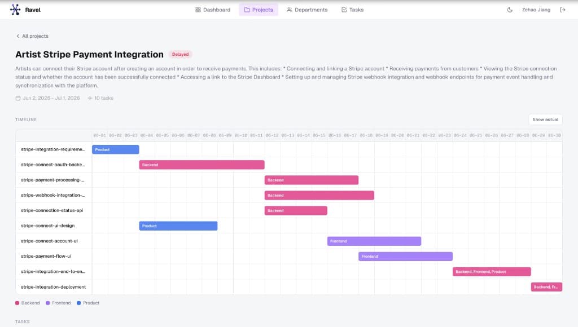Select the stripe-webhook-integration Backend bar
The image size is (578, 327).
pyautogui.click(x=319, y=196)
